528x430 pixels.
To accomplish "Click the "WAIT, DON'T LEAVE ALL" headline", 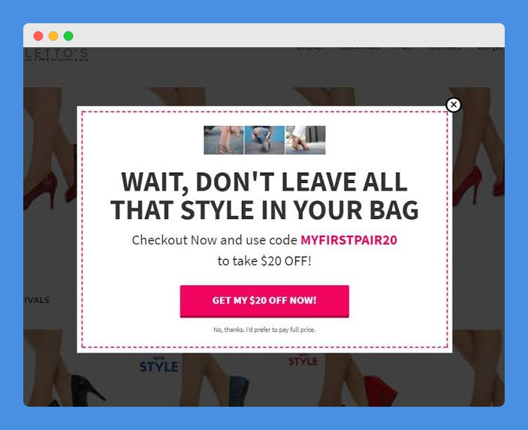I will pos(264,182).
